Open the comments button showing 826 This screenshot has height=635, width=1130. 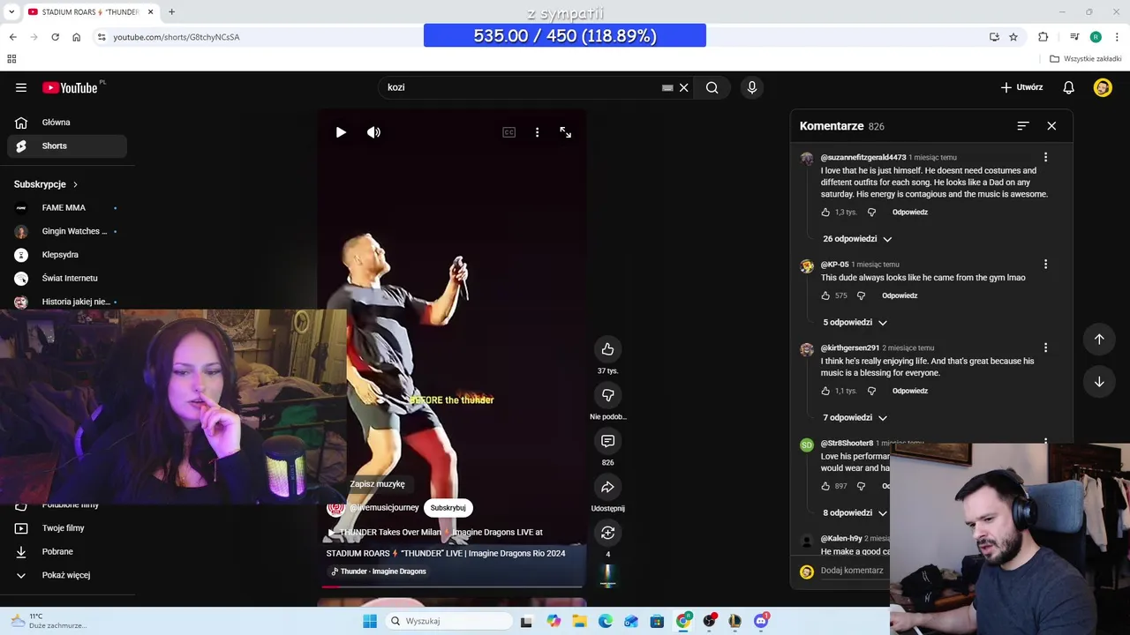coord(607,441)
